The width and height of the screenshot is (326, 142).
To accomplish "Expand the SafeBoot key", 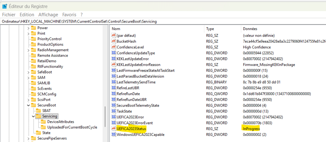I will [28, 72].
